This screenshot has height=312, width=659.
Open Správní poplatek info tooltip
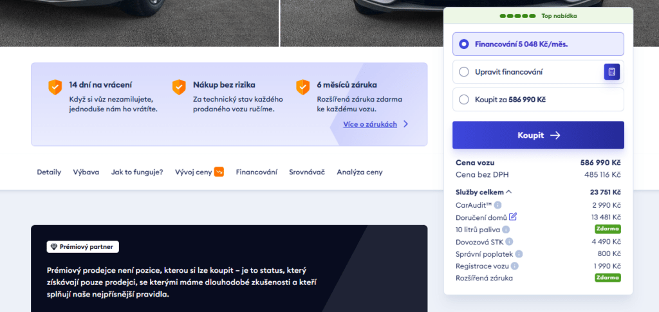point(519,254)
